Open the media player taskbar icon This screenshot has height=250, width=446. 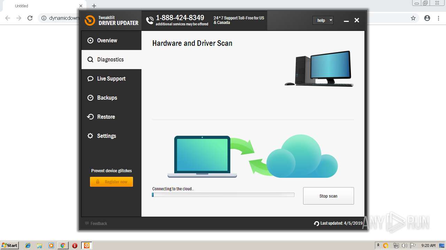(51, 245)
